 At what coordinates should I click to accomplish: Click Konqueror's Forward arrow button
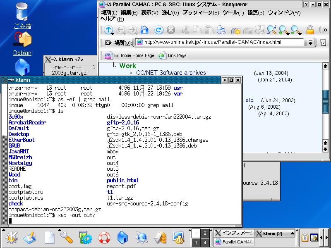pyautogui.click(x=132, y=30)
